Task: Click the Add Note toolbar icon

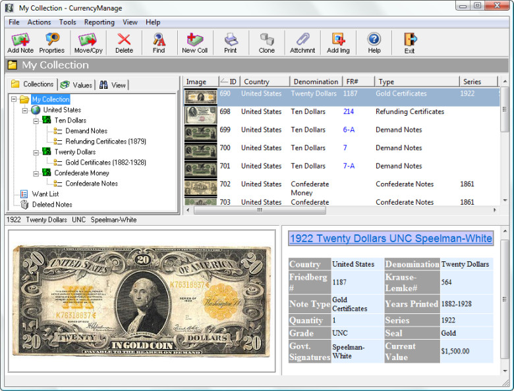Action: click(x=20, y=39)
